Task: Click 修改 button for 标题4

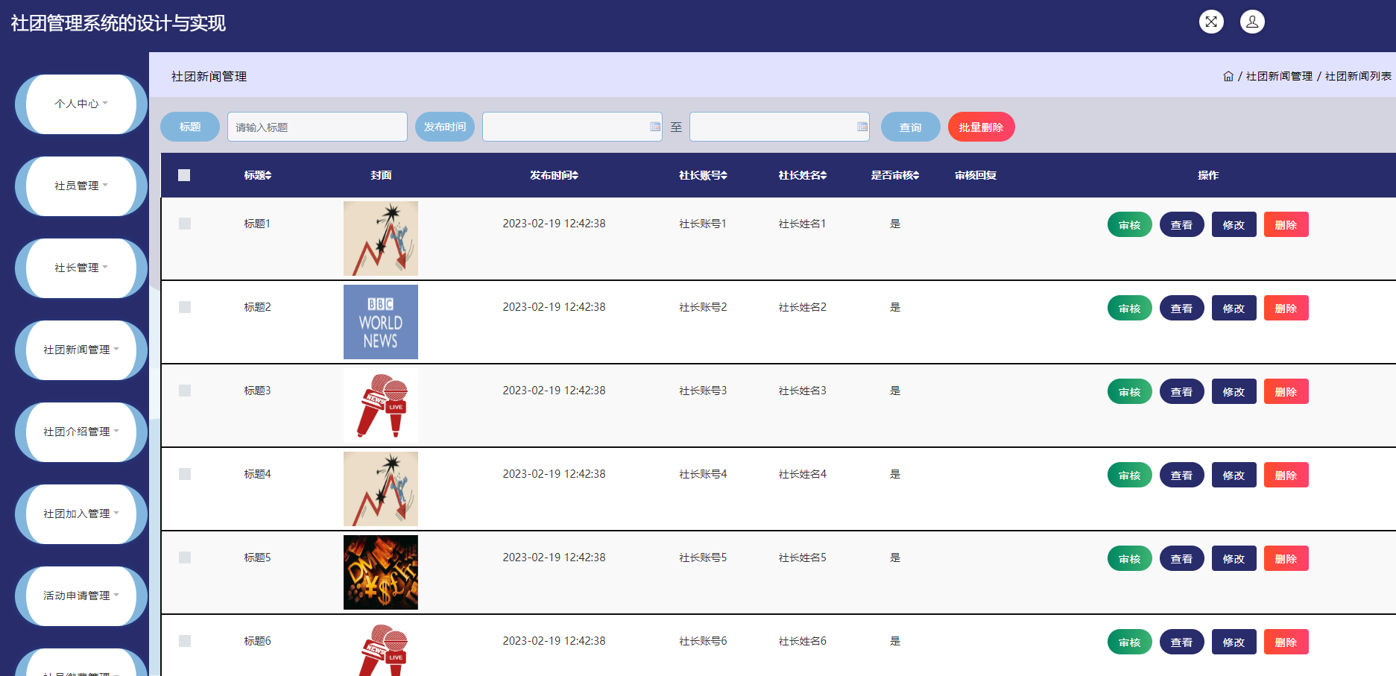Action: click(x=1234, y=475)
